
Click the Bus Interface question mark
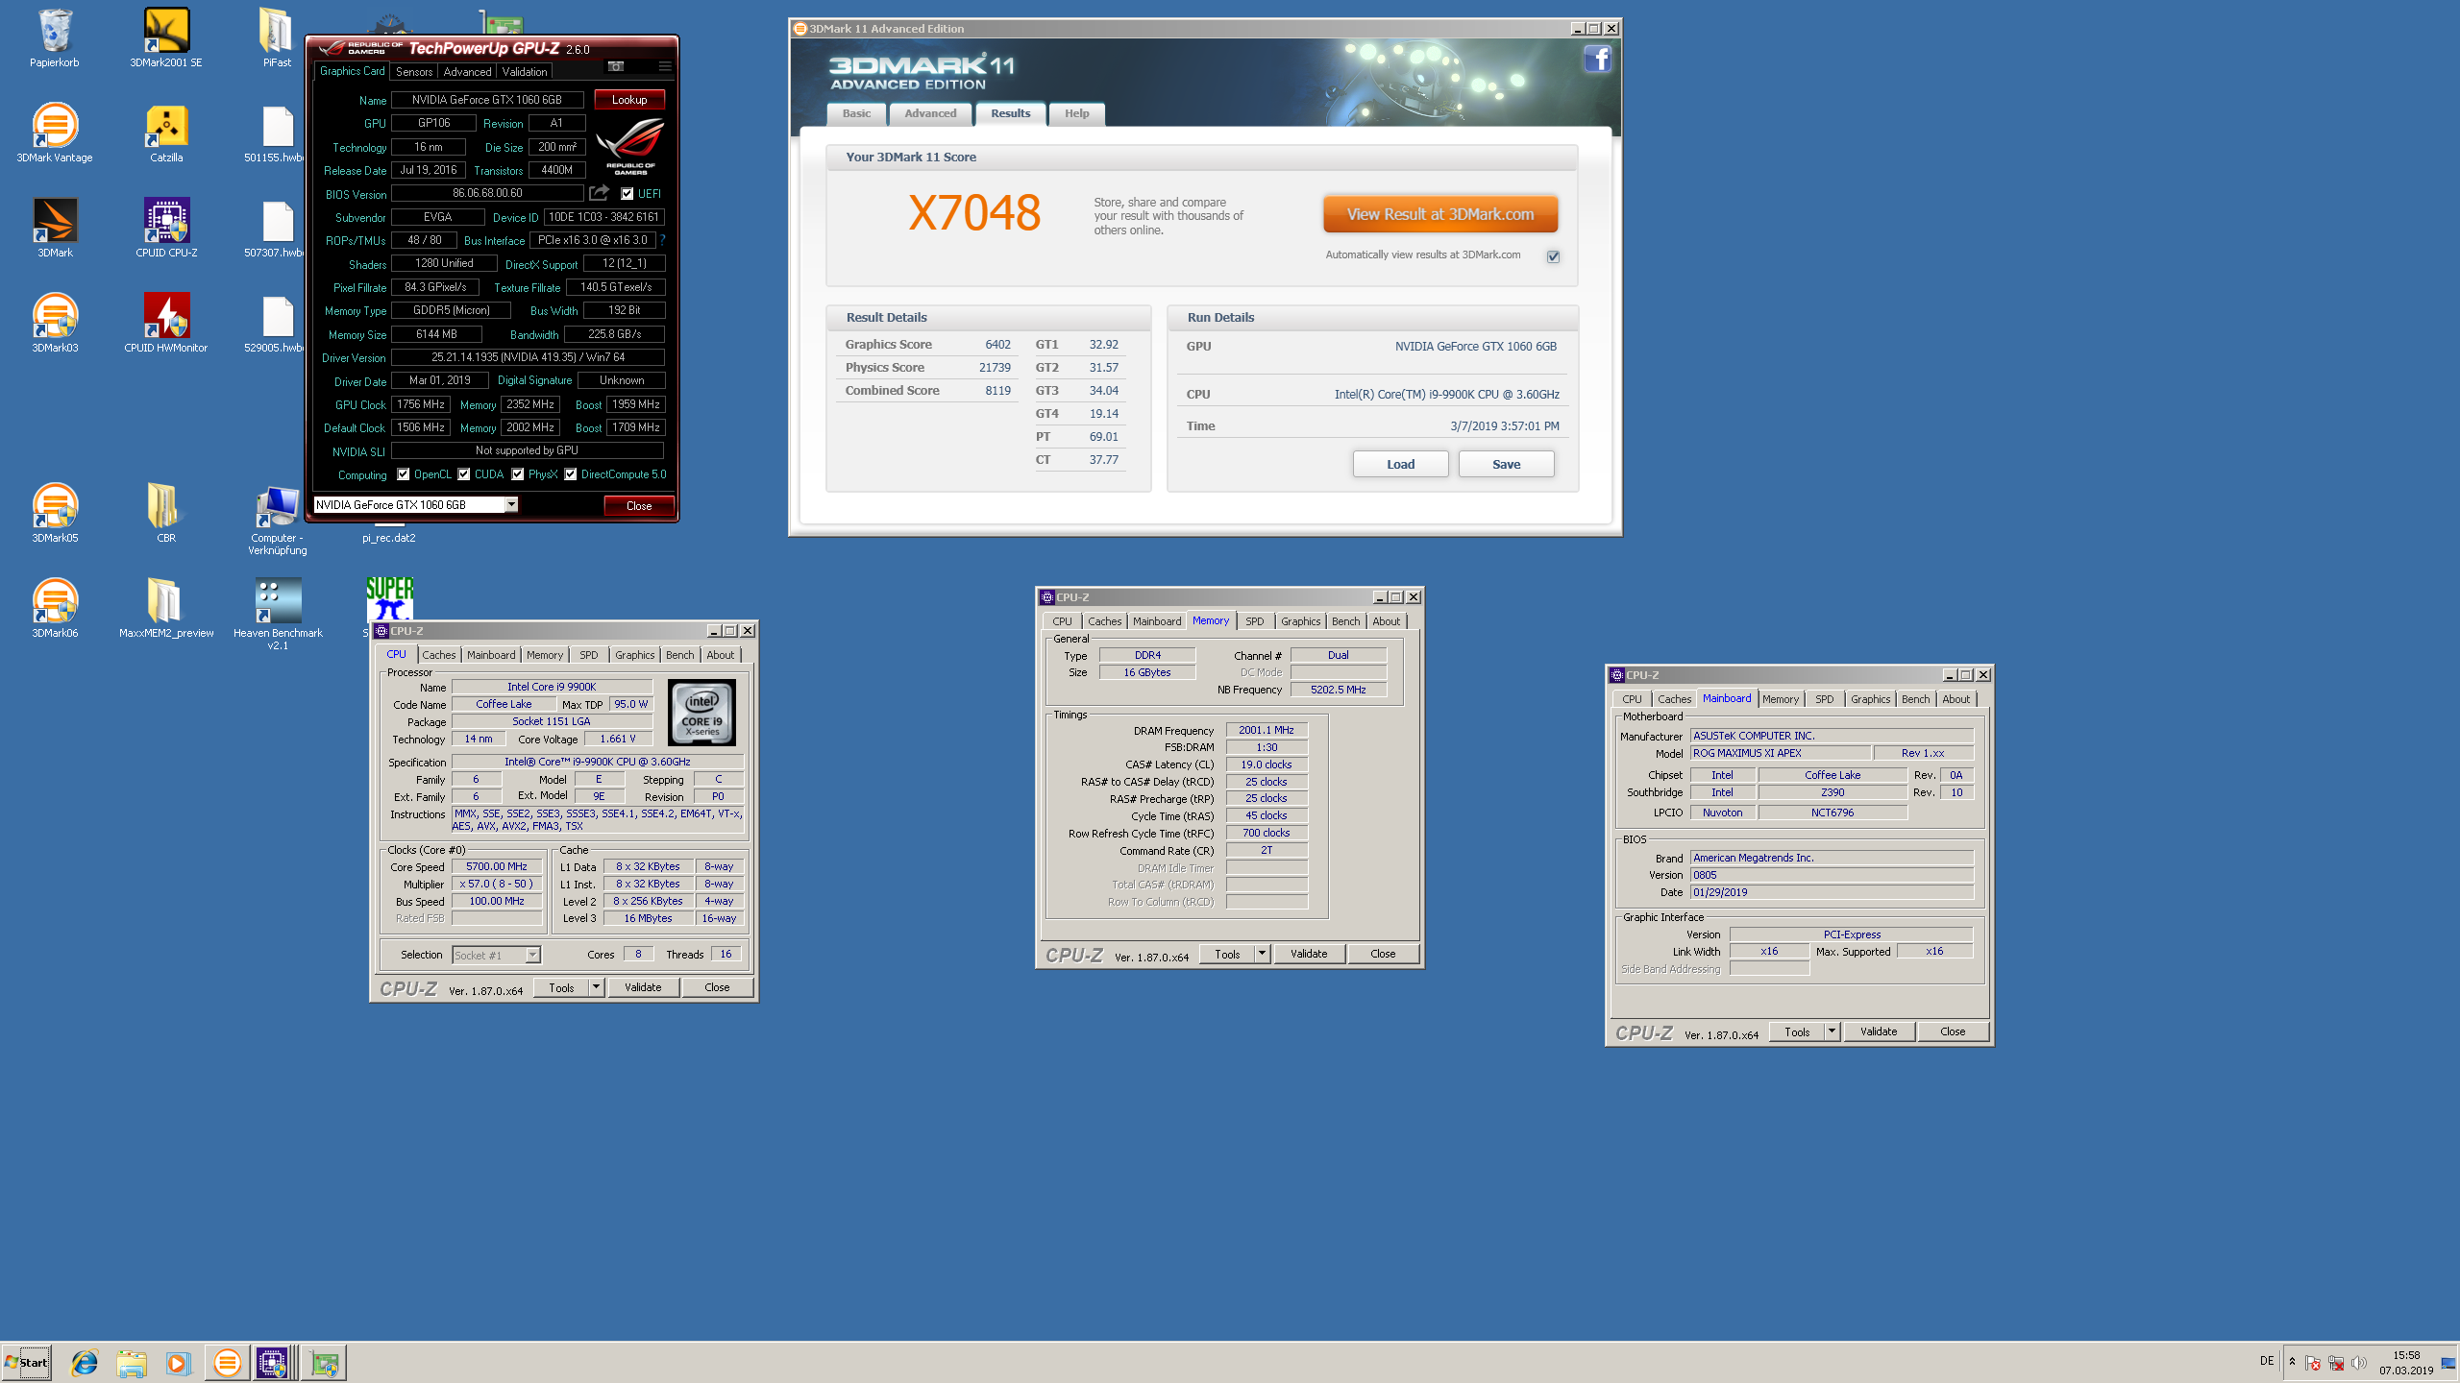[662, 240]
